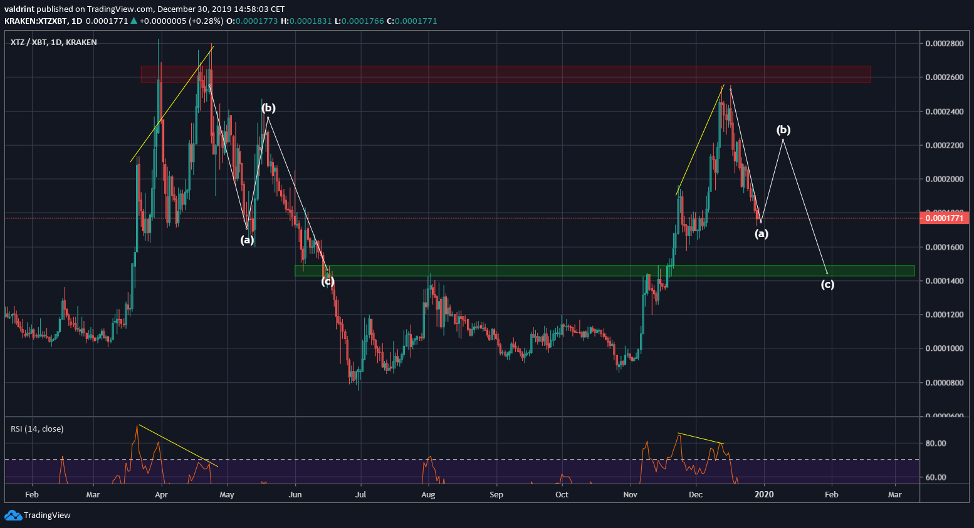Screen dimensions: 974x528
Task: Click the 0.0002000 price axis label
Action: [x=945, y=180]
